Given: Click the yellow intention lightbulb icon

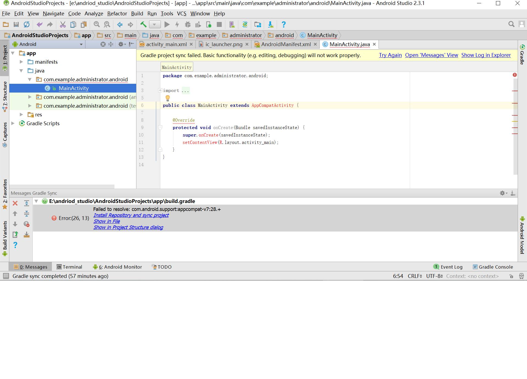Looking at the screenshot, I should [168, 98].
